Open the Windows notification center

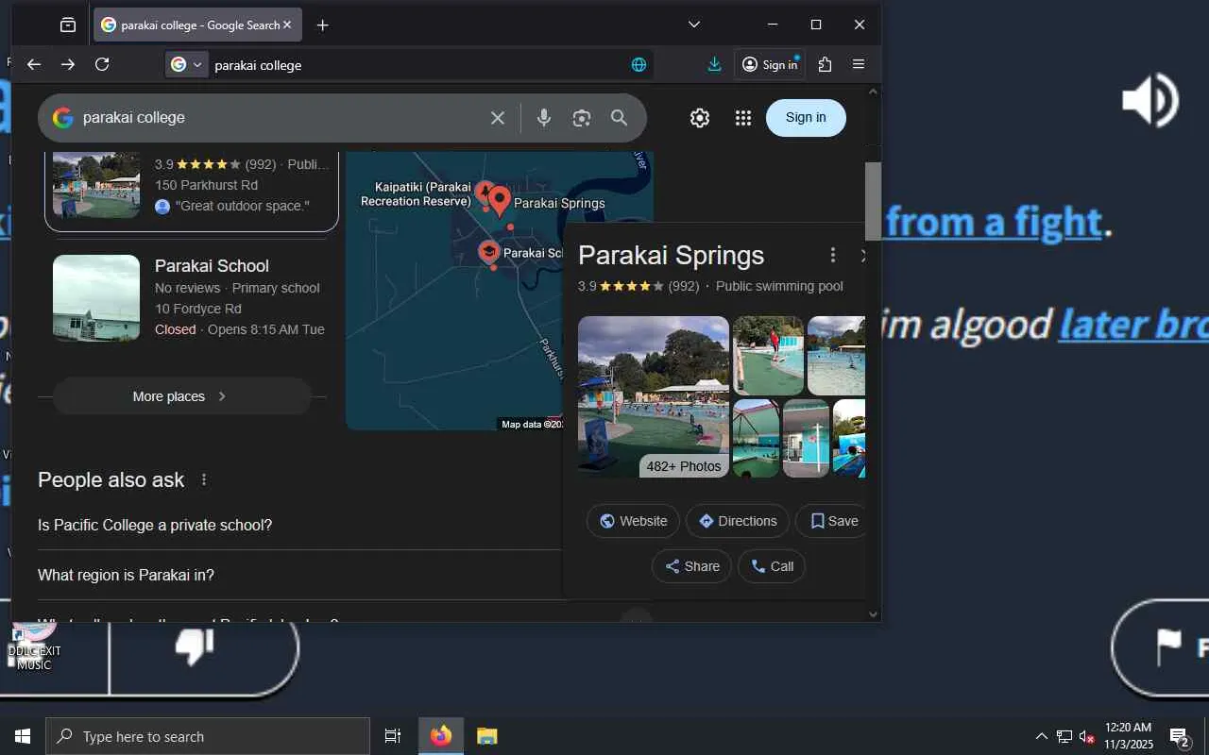click(x=1179, y=736)
